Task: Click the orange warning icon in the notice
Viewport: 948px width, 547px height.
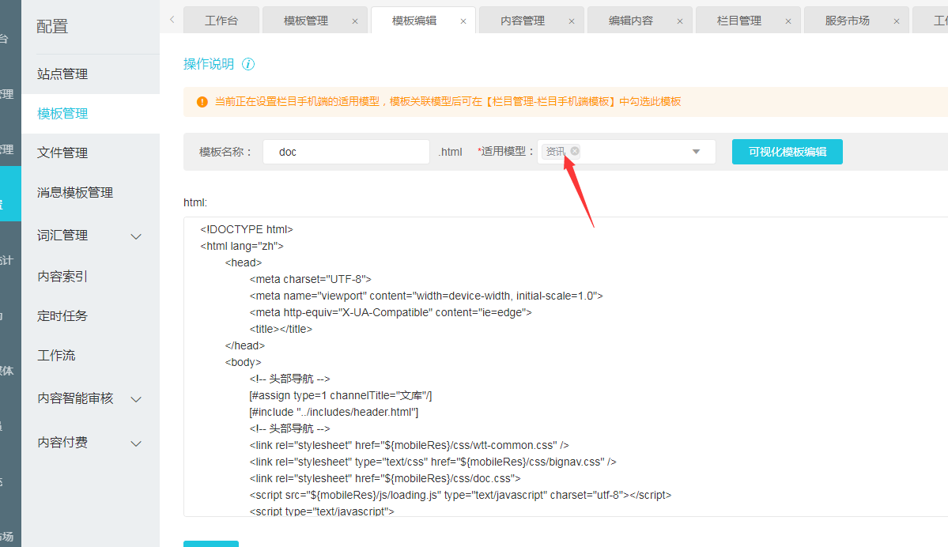Action: pos(202,102)
